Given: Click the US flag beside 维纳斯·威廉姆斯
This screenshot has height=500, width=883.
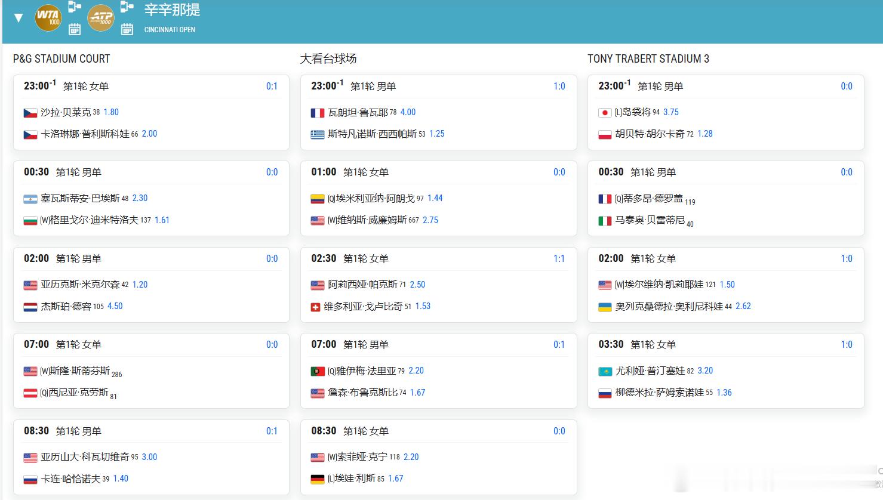Looking at the screenshot, I should click(318, 221).
